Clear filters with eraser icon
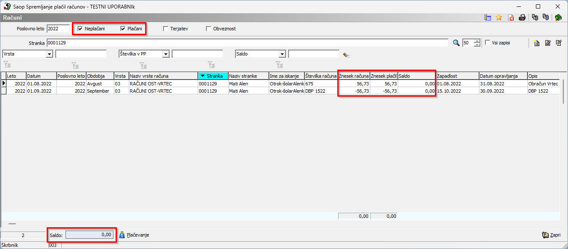Image resolution: width=568 pixels, height=249 pixels. 347,54
